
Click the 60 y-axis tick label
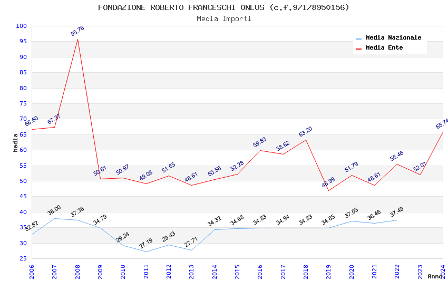[23, 150]
